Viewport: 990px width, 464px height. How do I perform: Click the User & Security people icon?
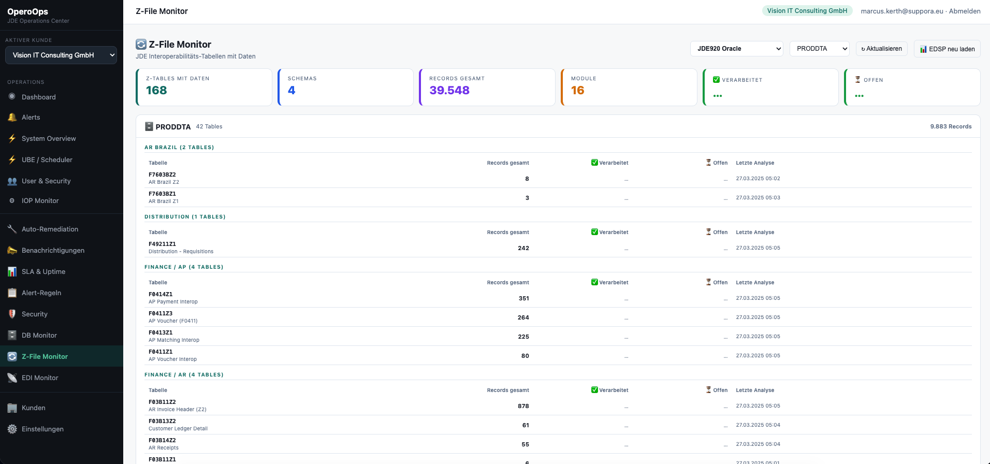[x=12, y=181]
